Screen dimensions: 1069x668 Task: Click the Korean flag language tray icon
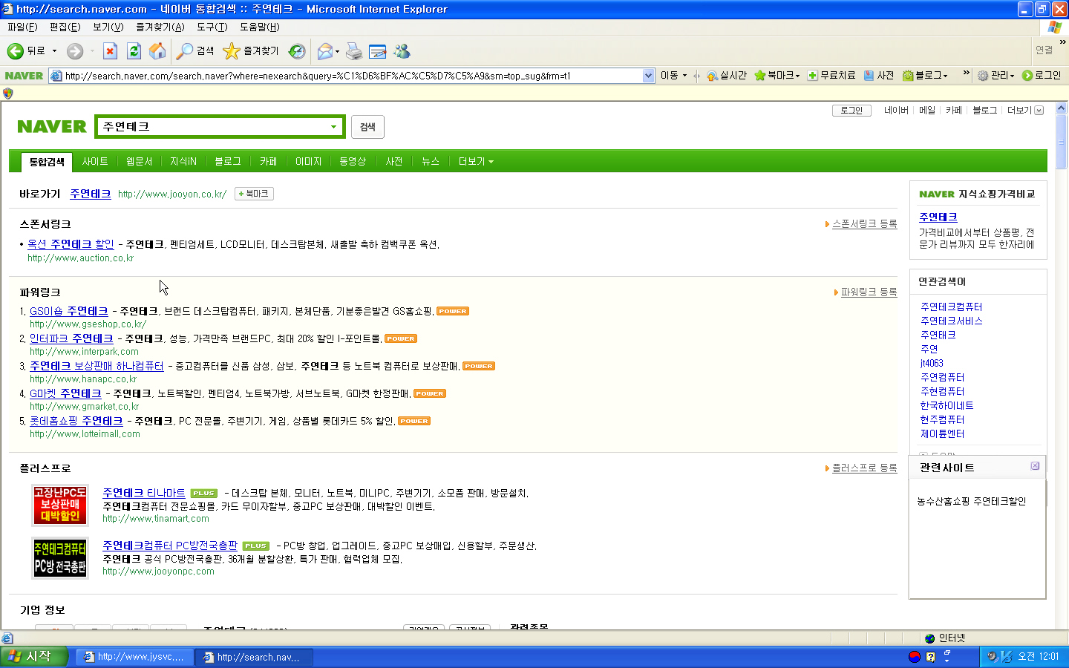(x=915, y=657)
